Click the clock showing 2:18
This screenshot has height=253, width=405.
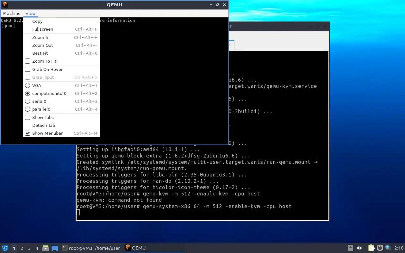click(x=399, y=248)
